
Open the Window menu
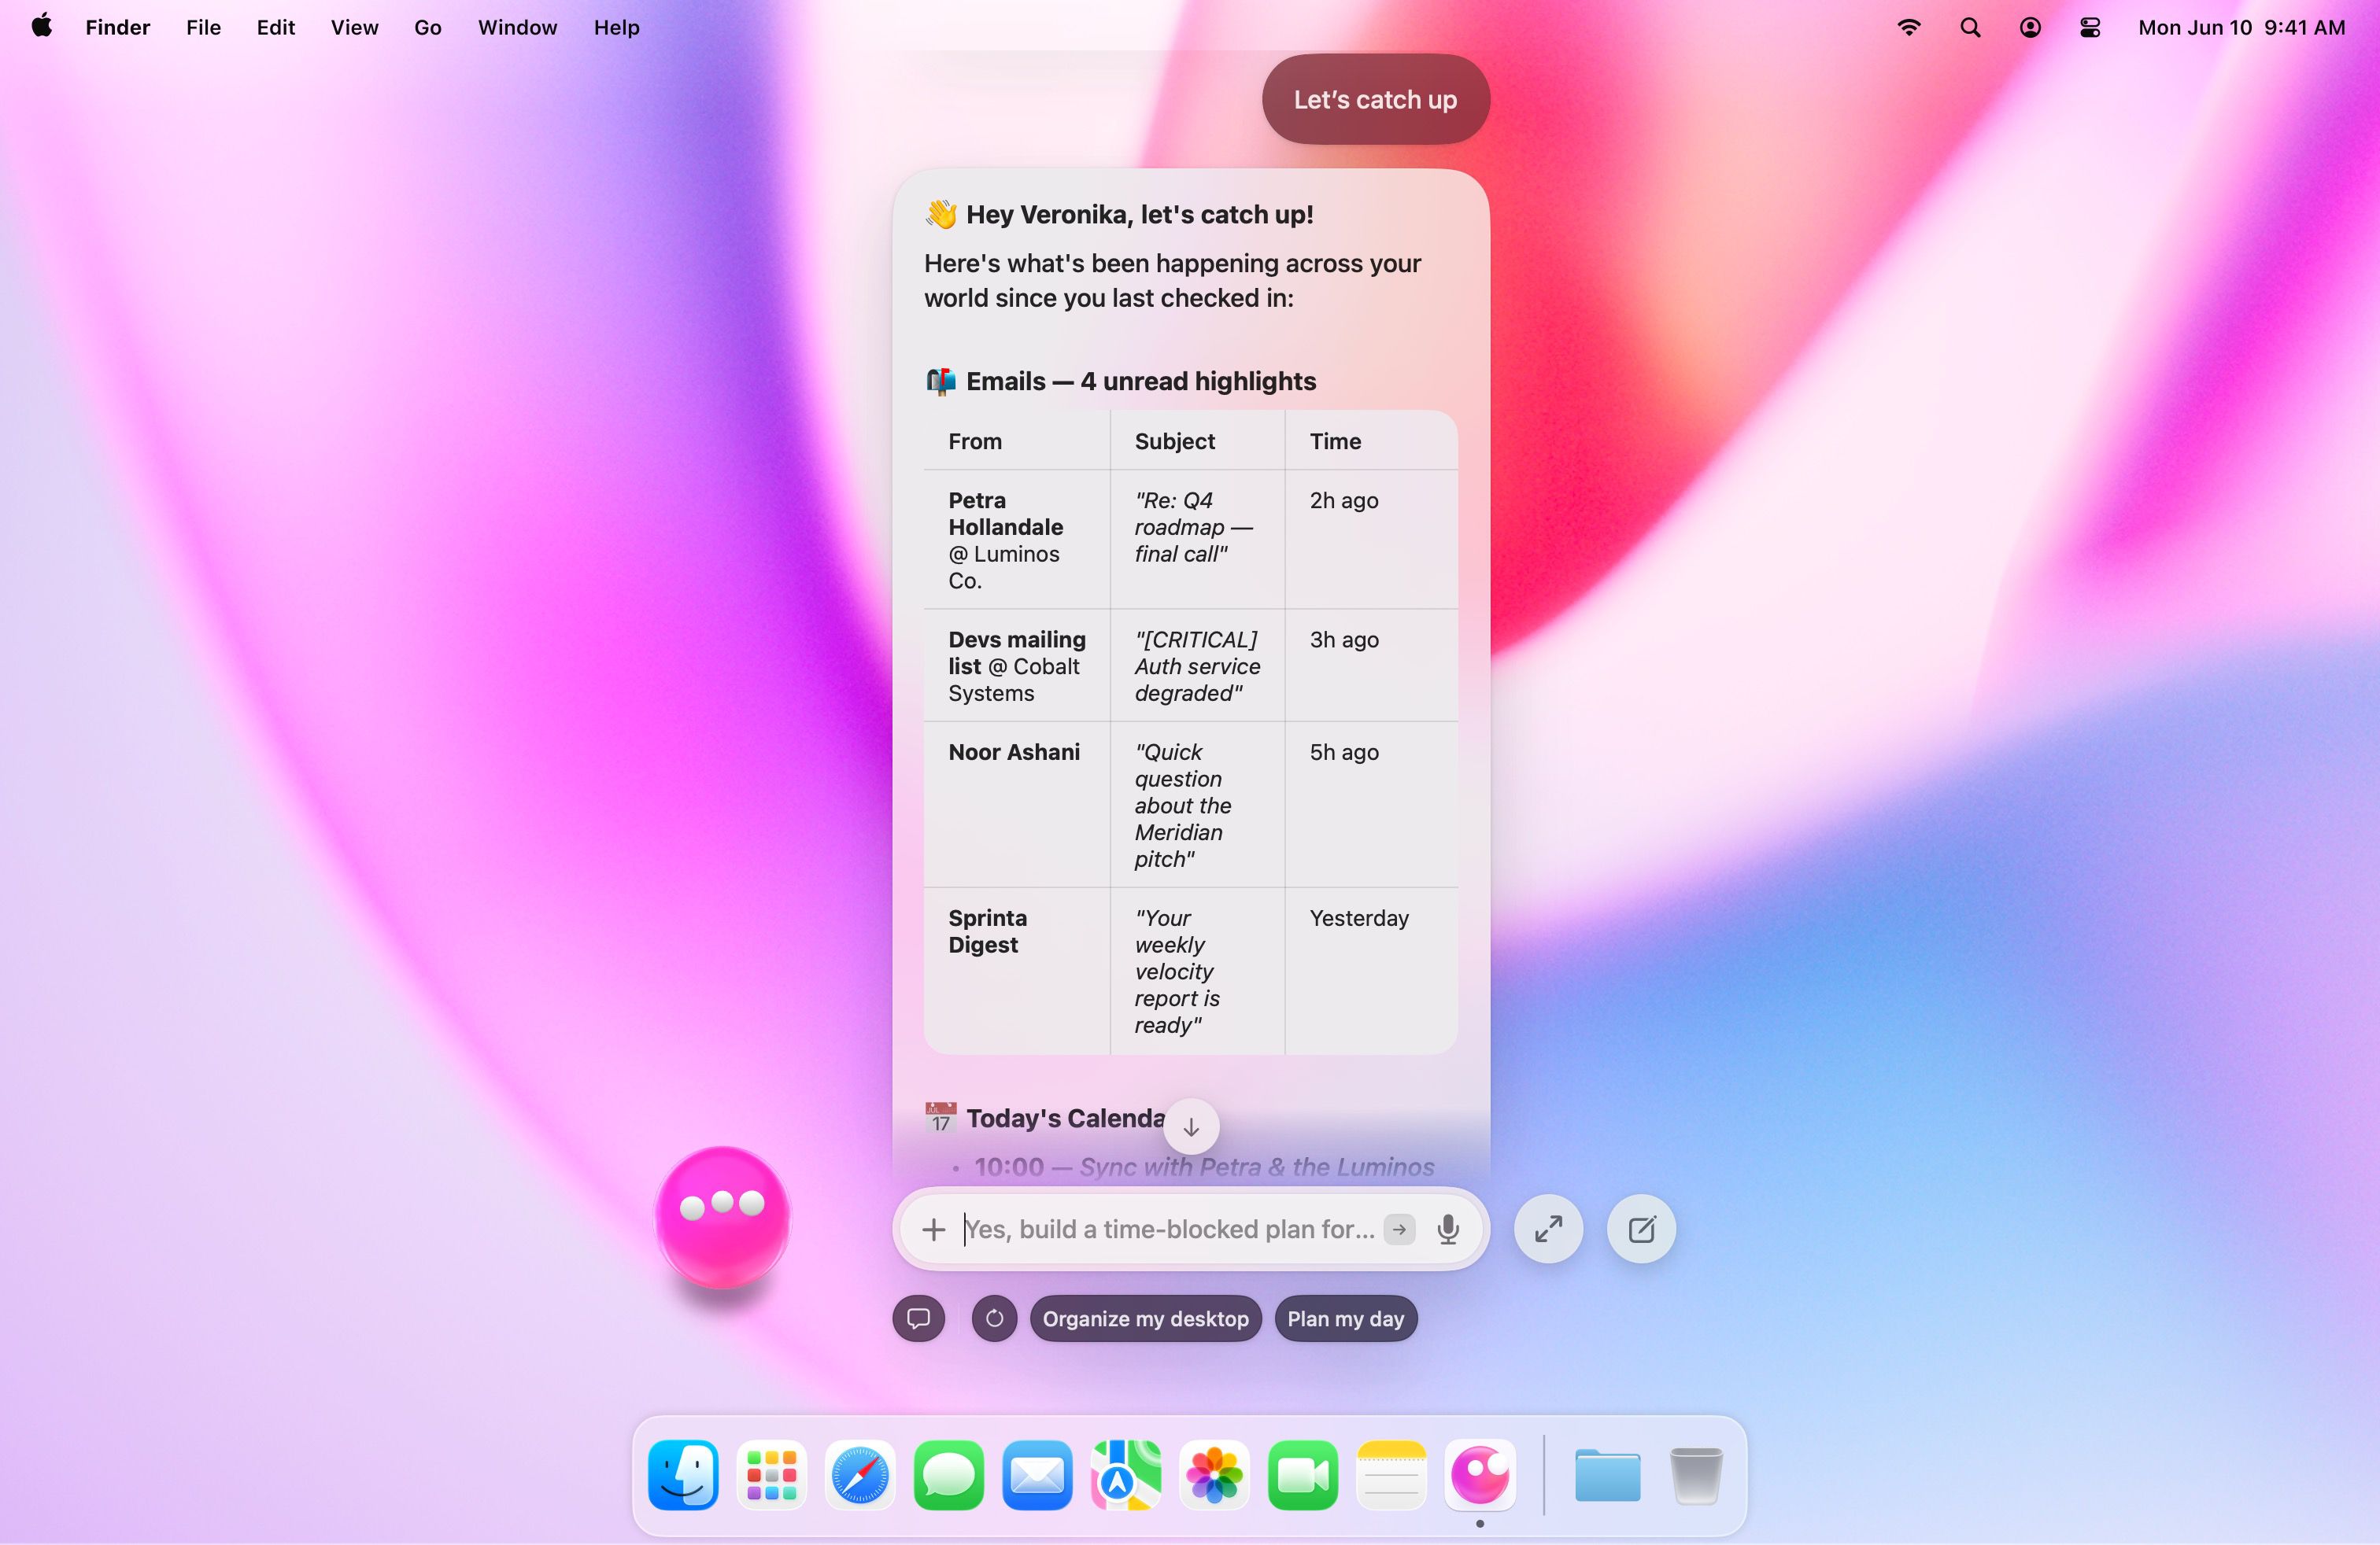click(517, 28)
